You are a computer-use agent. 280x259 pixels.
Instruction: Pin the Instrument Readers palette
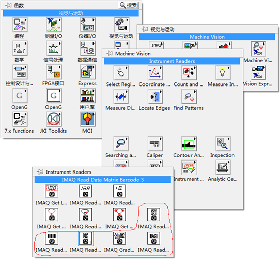point(40,172)
